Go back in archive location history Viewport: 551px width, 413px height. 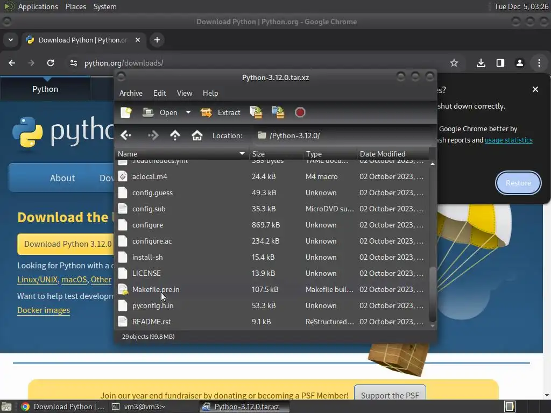coord(126,135)
